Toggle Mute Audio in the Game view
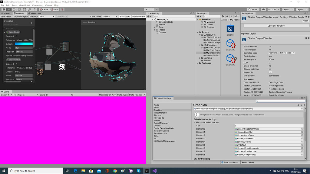The height and width of the screenshot is (174, 310). point(122,94)
